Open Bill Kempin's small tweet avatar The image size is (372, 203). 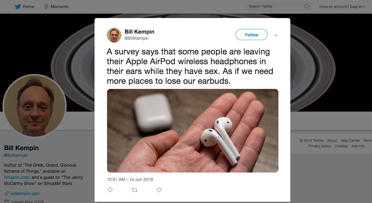tap(114, 35)
